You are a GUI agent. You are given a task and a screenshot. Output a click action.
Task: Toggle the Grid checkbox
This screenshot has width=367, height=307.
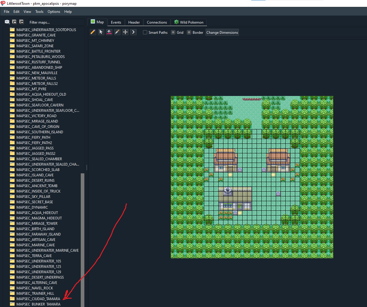pos(173,32)
